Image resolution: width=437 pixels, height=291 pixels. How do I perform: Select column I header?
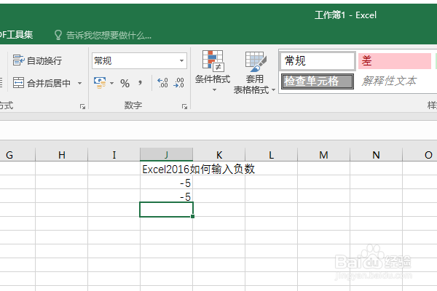(x=114, y=154)
